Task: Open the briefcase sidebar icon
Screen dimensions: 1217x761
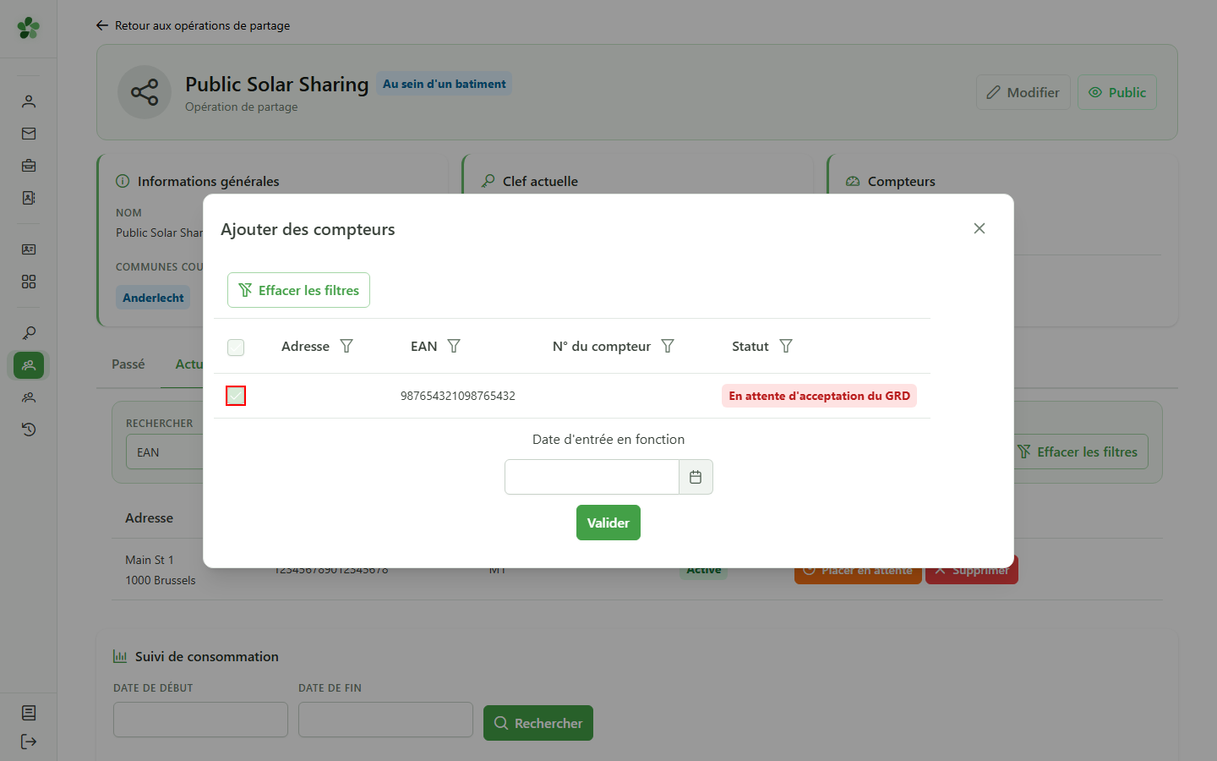Action: coord(29,166)
